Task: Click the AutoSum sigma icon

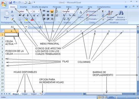Action: [103, 11]
